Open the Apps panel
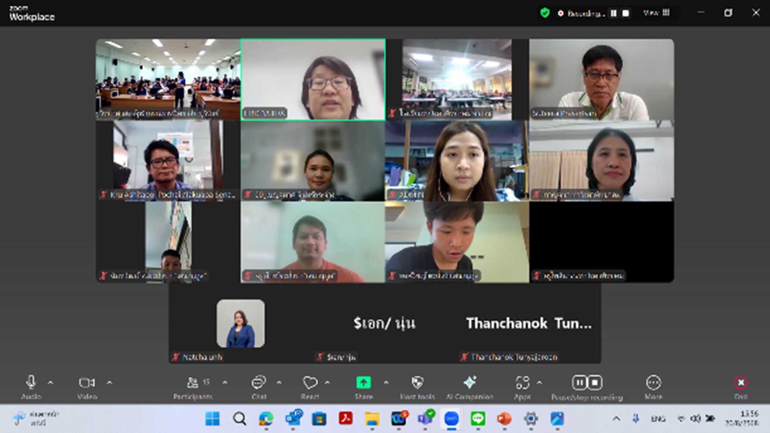This screenshot has height=433, width=770. (x=522, y=383)
